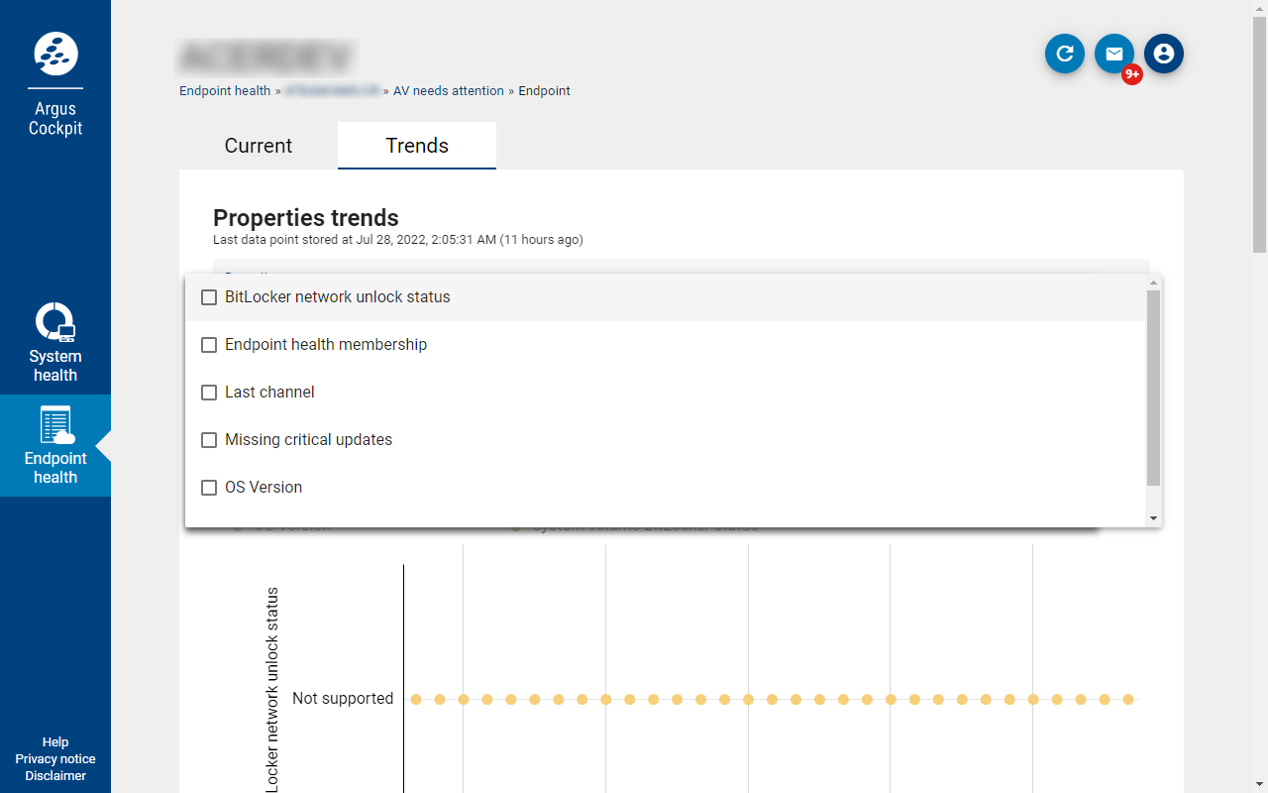Click the refresh icon button
The width and height of the screenshot is (1268, 793).
(x=1065, y=54)
